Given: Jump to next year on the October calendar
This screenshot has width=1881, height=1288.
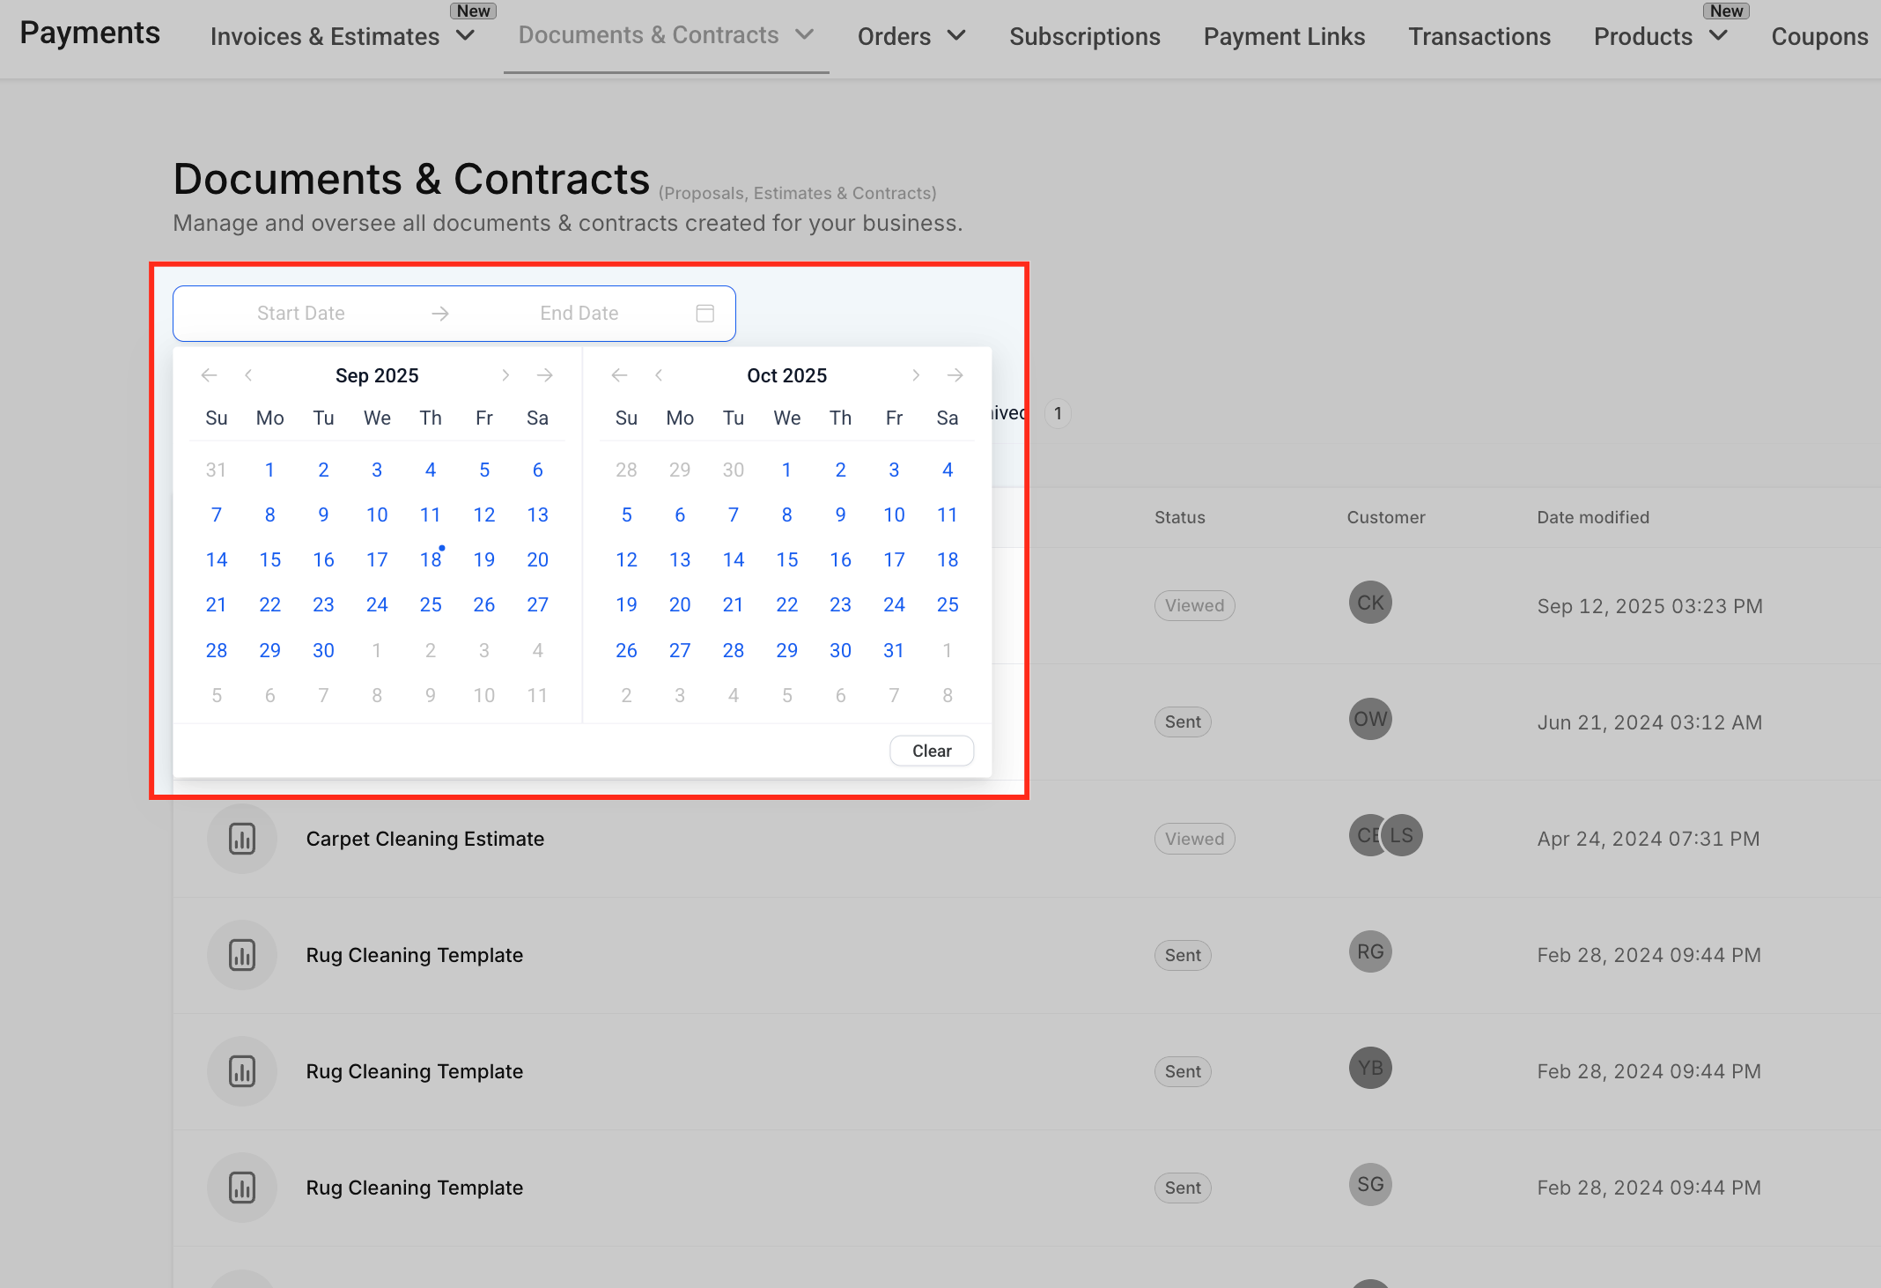Looking at the screenshot, I should (x=955, y=374).
